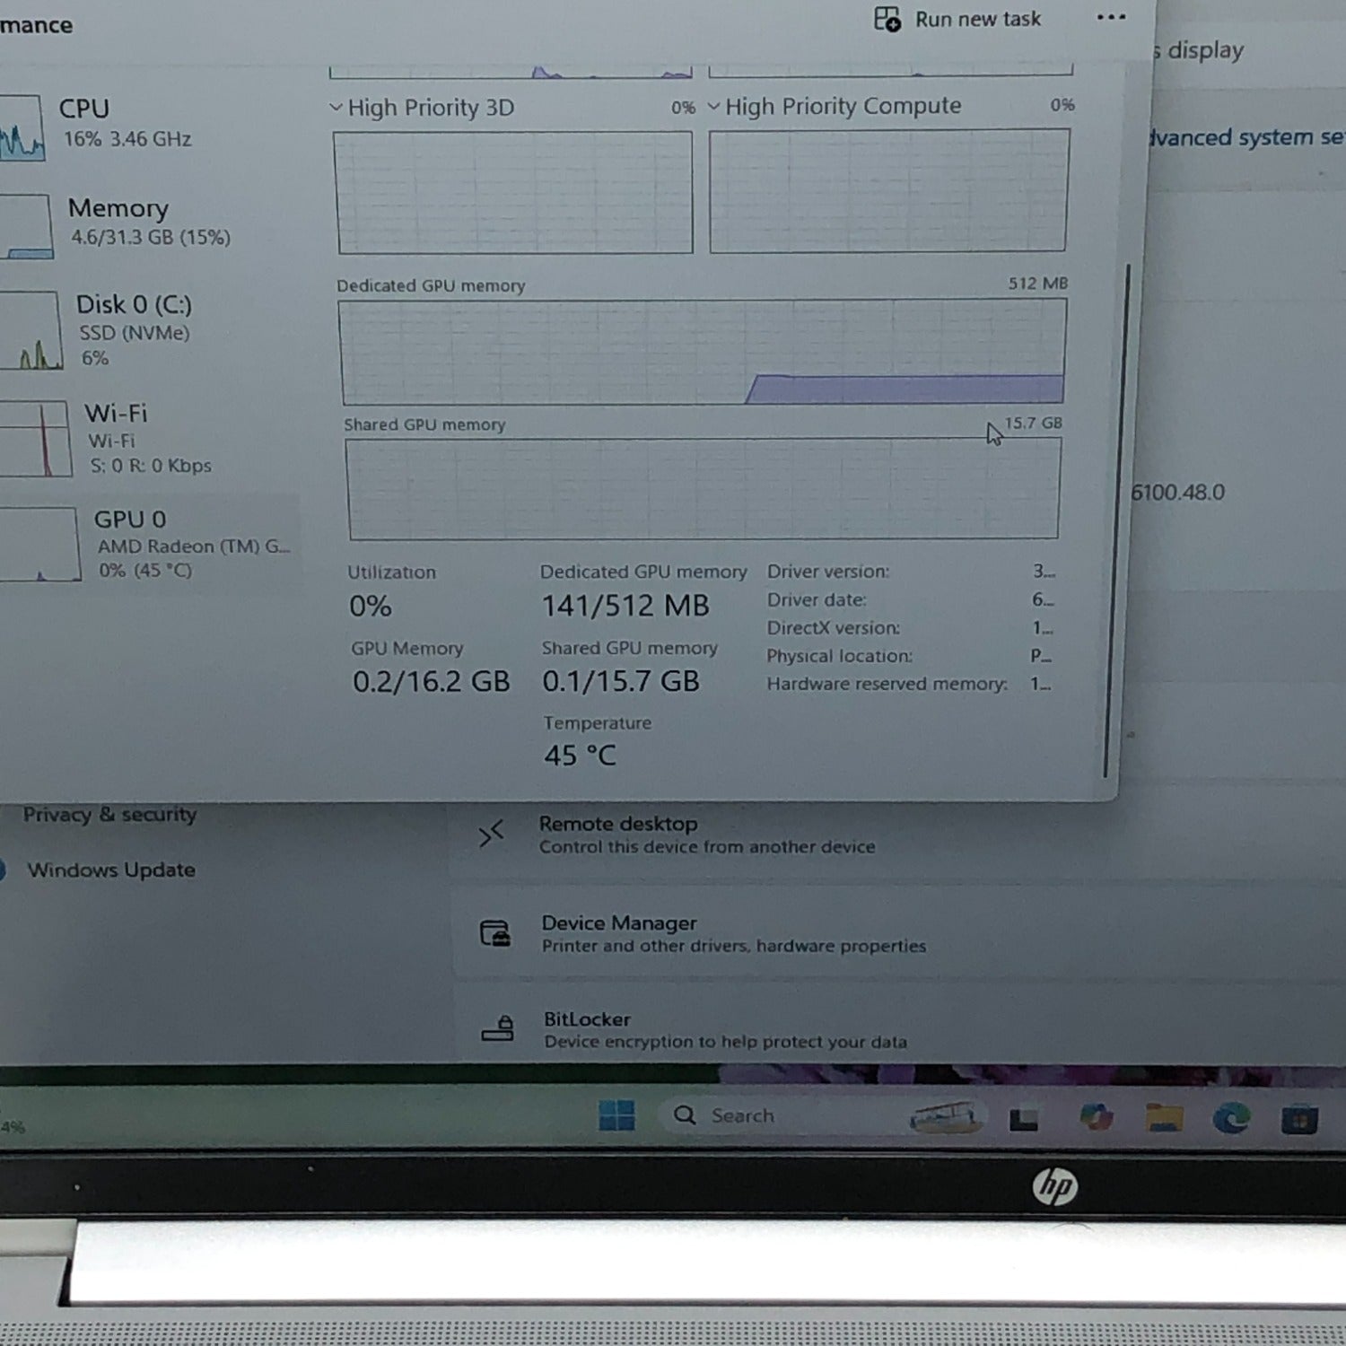Open File Explorer from the taskbar
Screen dimensions: 1346x1346
tap(1163, 1118)
